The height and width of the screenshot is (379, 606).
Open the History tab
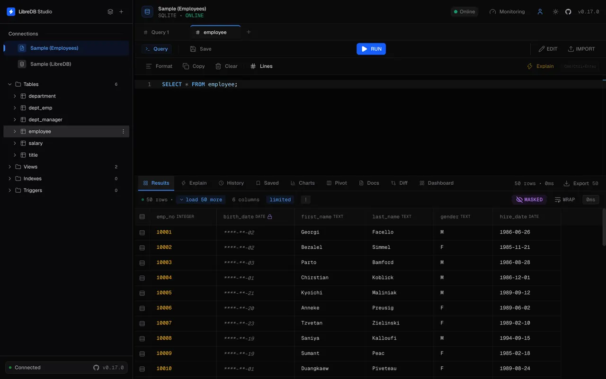click(x=231, y=183)
